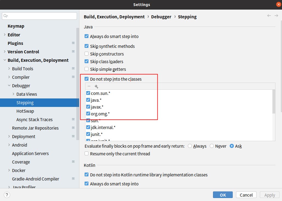
Task: Expand the Docker tree node
Action: click(9, 170)
